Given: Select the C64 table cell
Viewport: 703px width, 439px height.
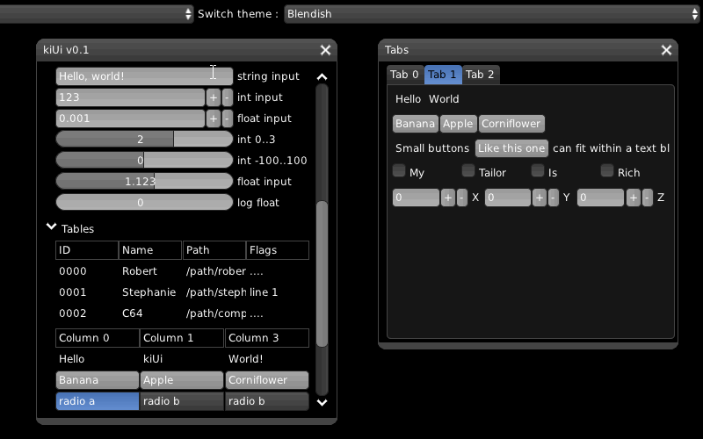Looking at the screenshot, I should click(x=133, y=313).
